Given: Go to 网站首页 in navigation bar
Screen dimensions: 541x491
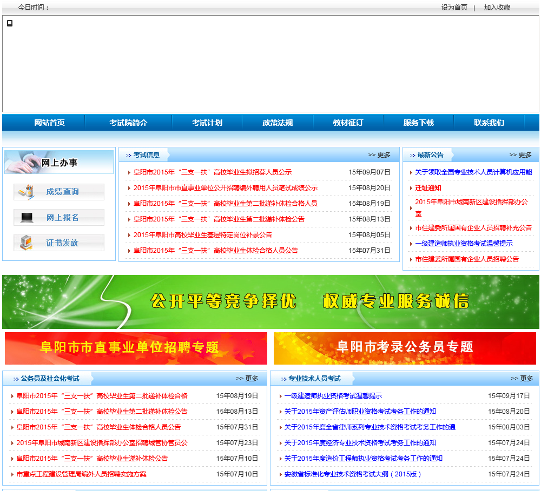Looking at the screenshot, I should click(49, 123).
